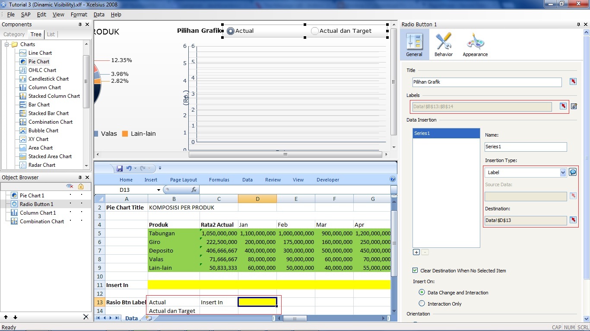Click the Undo icon above the ribbon
590x331 pixels.
point(129,168)
